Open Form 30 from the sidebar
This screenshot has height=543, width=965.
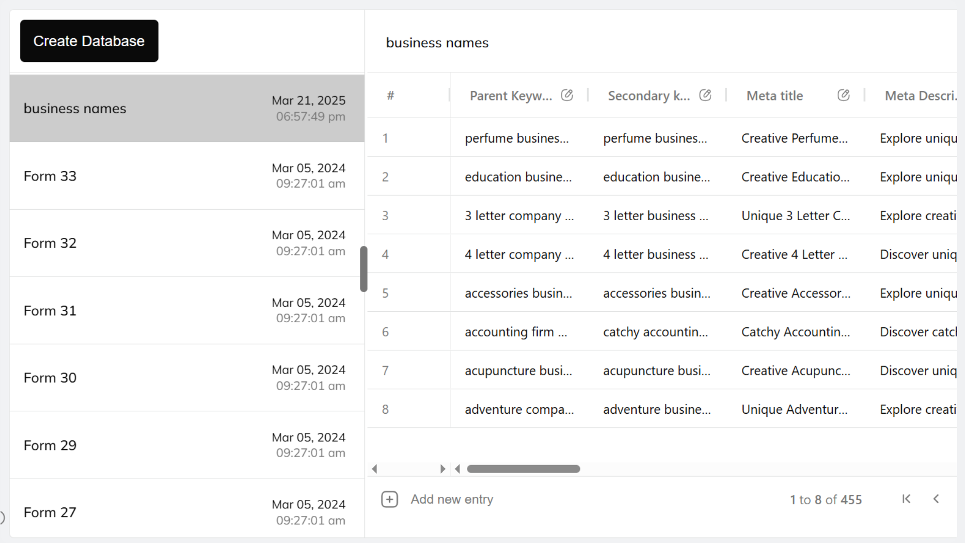(x=186, y=378)
